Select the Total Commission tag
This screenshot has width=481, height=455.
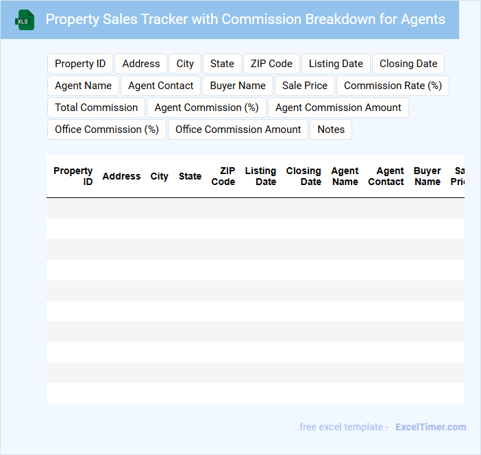pos(96,108)
